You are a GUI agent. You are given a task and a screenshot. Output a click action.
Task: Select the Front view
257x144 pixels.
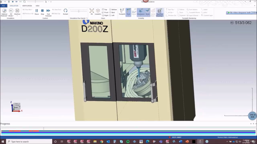tap(105, 12)
